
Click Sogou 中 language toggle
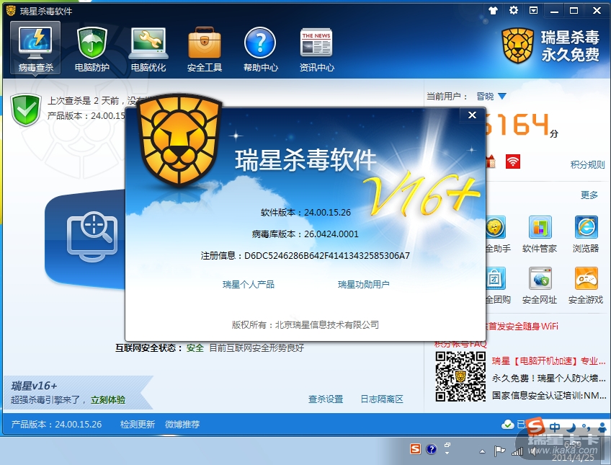[x=555, y=428]
